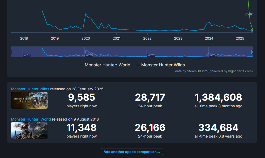
Task: Click 'released on 9 August 2018' text
Action: pyautogui.click(x=75, y=119)
